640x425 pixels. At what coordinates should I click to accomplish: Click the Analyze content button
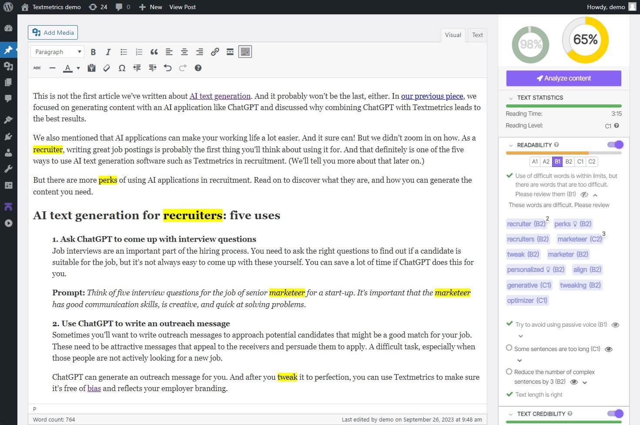click(x=563, y=78)
